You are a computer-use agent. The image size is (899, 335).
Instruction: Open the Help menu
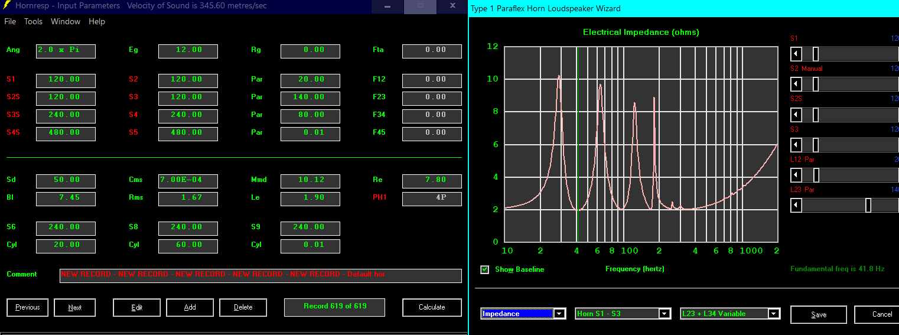[x=97, y=21]
